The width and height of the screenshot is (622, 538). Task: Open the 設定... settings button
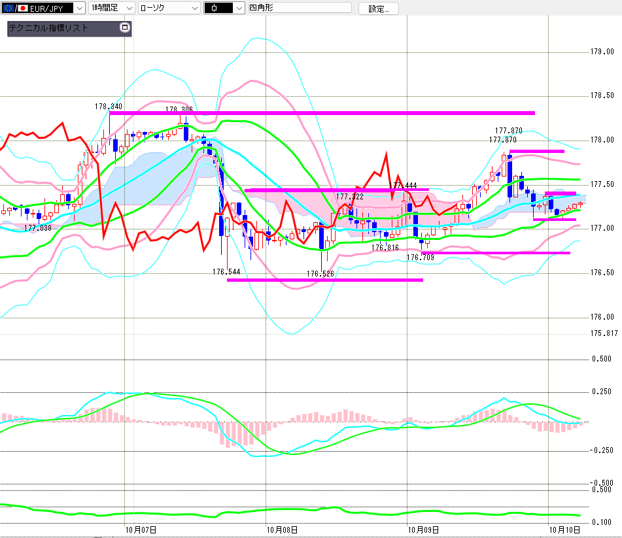pos(379,8)
